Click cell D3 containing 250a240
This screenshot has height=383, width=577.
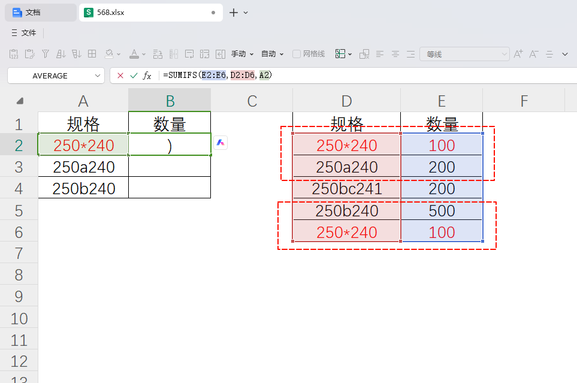tap(347, 167)
